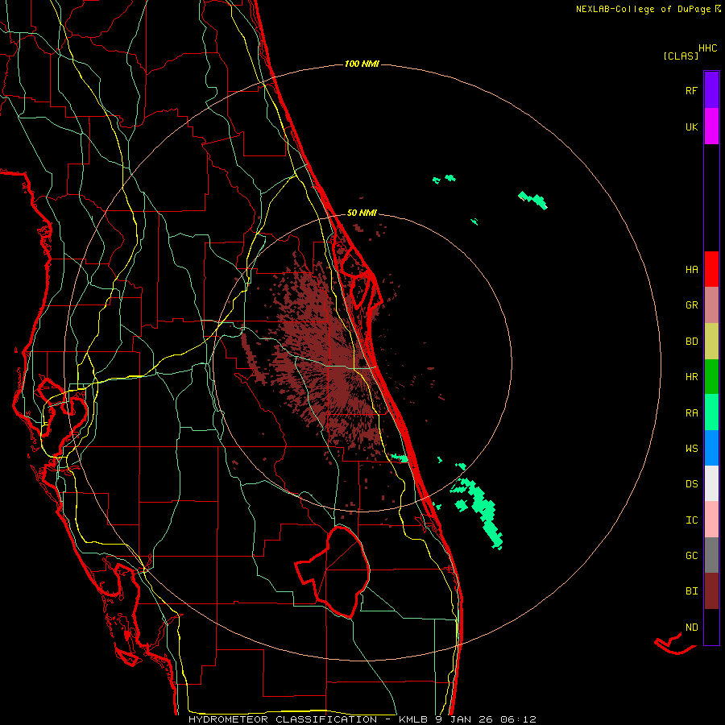Click the "06:12" timestamp text
The image size is (725, 725).
click(x=518, y=719)
